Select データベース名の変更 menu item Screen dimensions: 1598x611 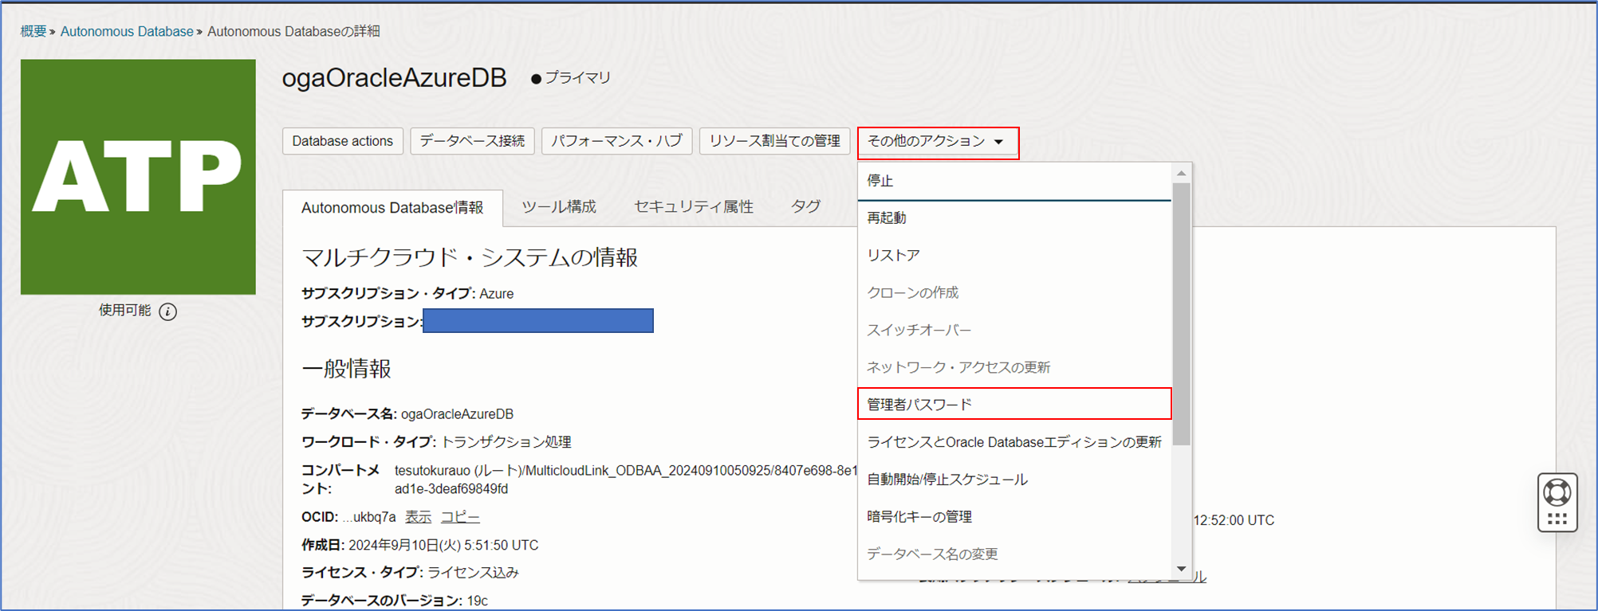click(1014, 554)
